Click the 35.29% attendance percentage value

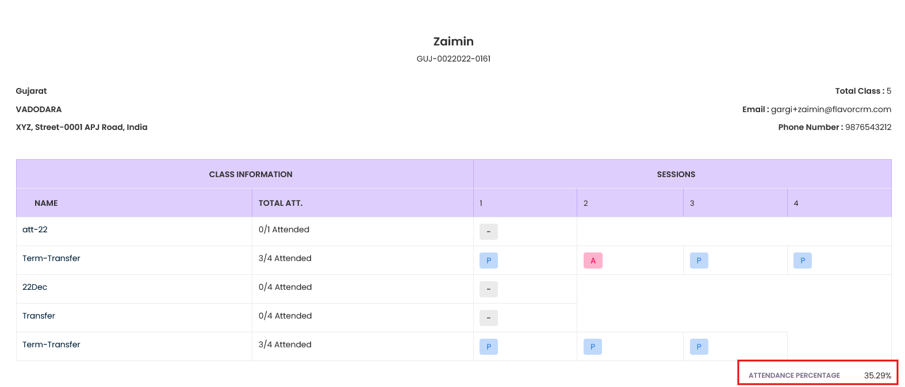click(x=877, y=375)
